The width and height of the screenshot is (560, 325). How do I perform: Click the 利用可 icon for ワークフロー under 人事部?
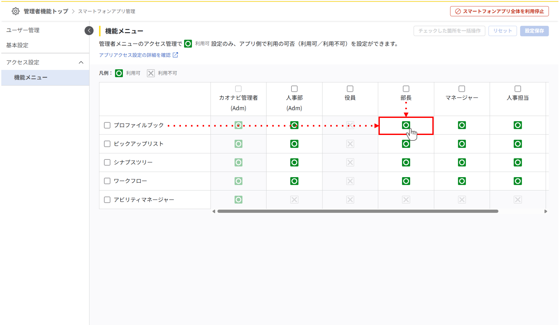[294, 181]
